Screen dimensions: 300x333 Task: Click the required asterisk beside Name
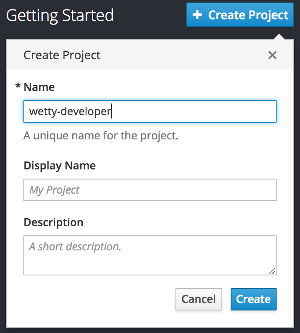(18, 86)
